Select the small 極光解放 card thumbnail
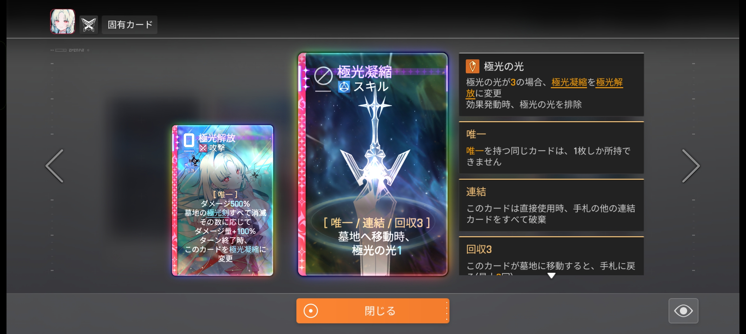The image size is (746, 334). (223, 200)
